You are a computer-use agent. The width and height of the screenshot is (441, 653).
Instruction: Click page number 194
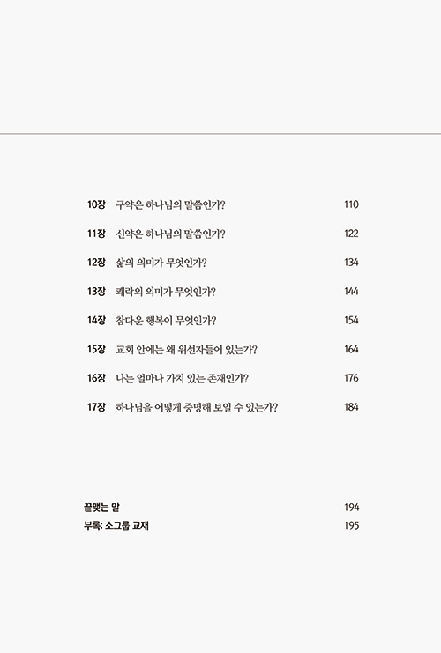click(x=352, y=508)
